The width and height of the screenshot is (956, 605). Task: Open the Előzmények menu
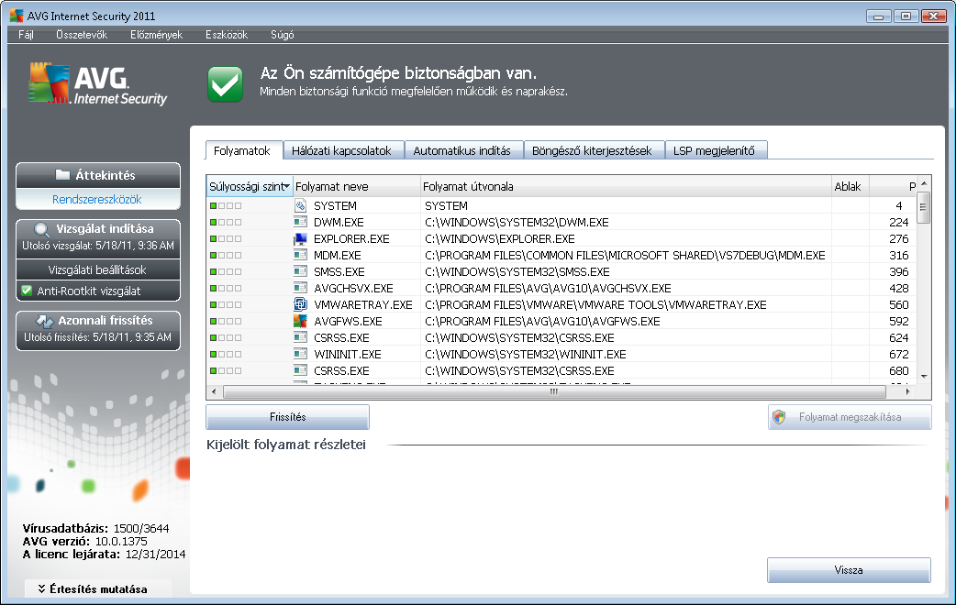pos(156,35)
